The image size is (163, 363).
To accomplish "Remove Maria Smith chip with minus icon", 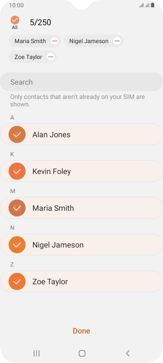I will tap(55, 41).
